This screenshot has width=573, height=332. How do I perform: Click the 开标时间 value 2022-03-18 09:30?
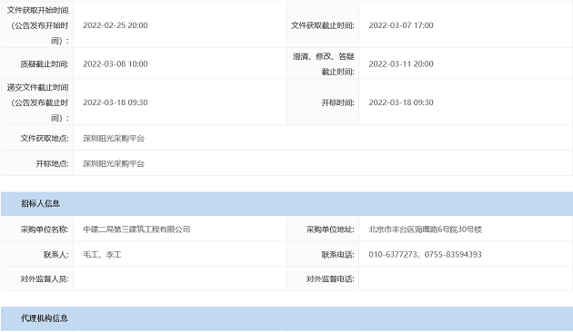click(x=401, y=103)
